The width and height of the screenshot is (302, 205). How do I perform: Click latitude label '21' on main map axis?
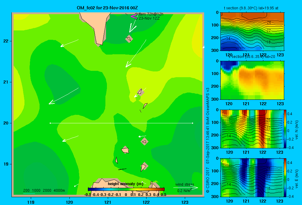point(6,82)
